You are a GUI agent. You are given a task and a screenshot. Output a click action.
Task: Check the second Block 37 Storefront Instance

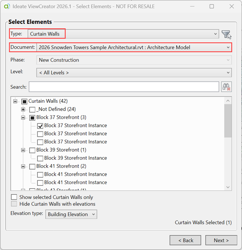click(x=40, y=134)
